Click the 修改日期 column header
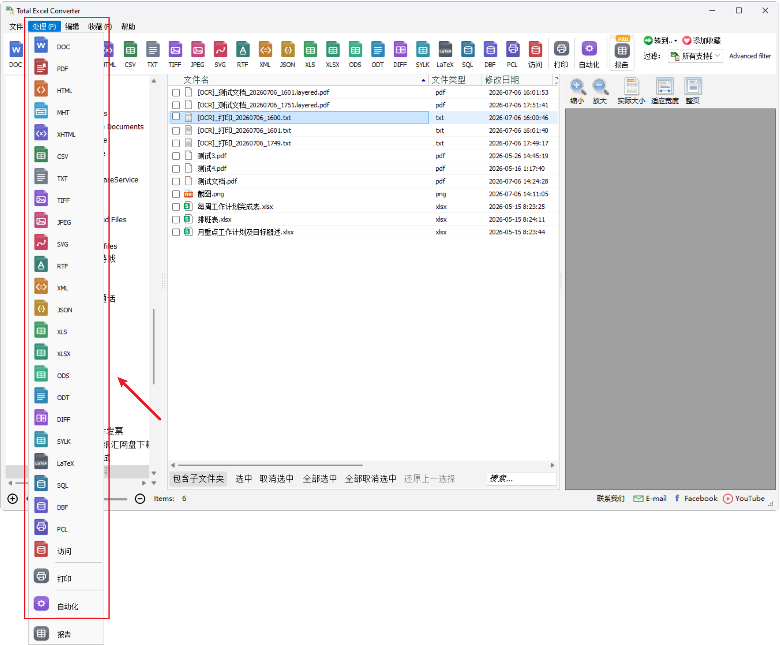780x645 pixels. point(517,80)
